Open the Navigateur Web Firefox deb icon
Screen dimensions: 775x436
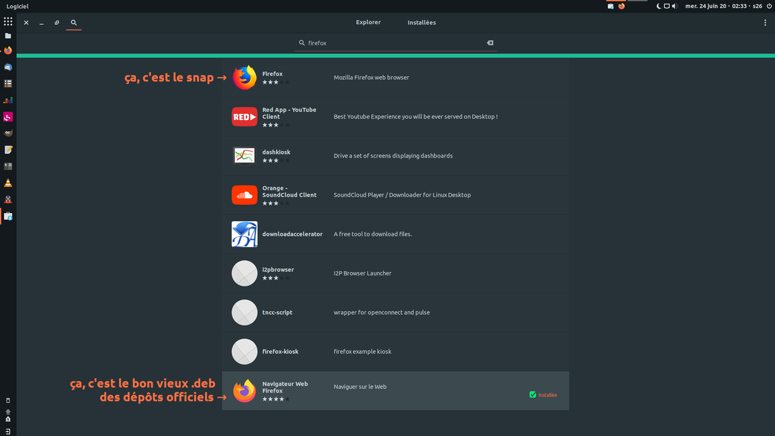pyautogui.click(x=245, y=391)
